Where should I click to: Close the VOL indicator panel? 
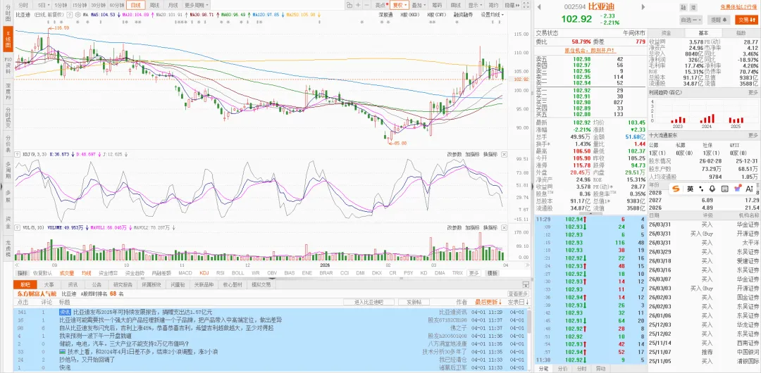coord(504,227)
